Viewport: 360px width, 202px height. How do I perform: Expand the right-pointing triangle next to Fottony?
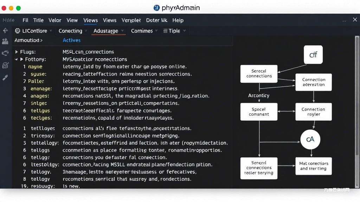pos(21,59)
